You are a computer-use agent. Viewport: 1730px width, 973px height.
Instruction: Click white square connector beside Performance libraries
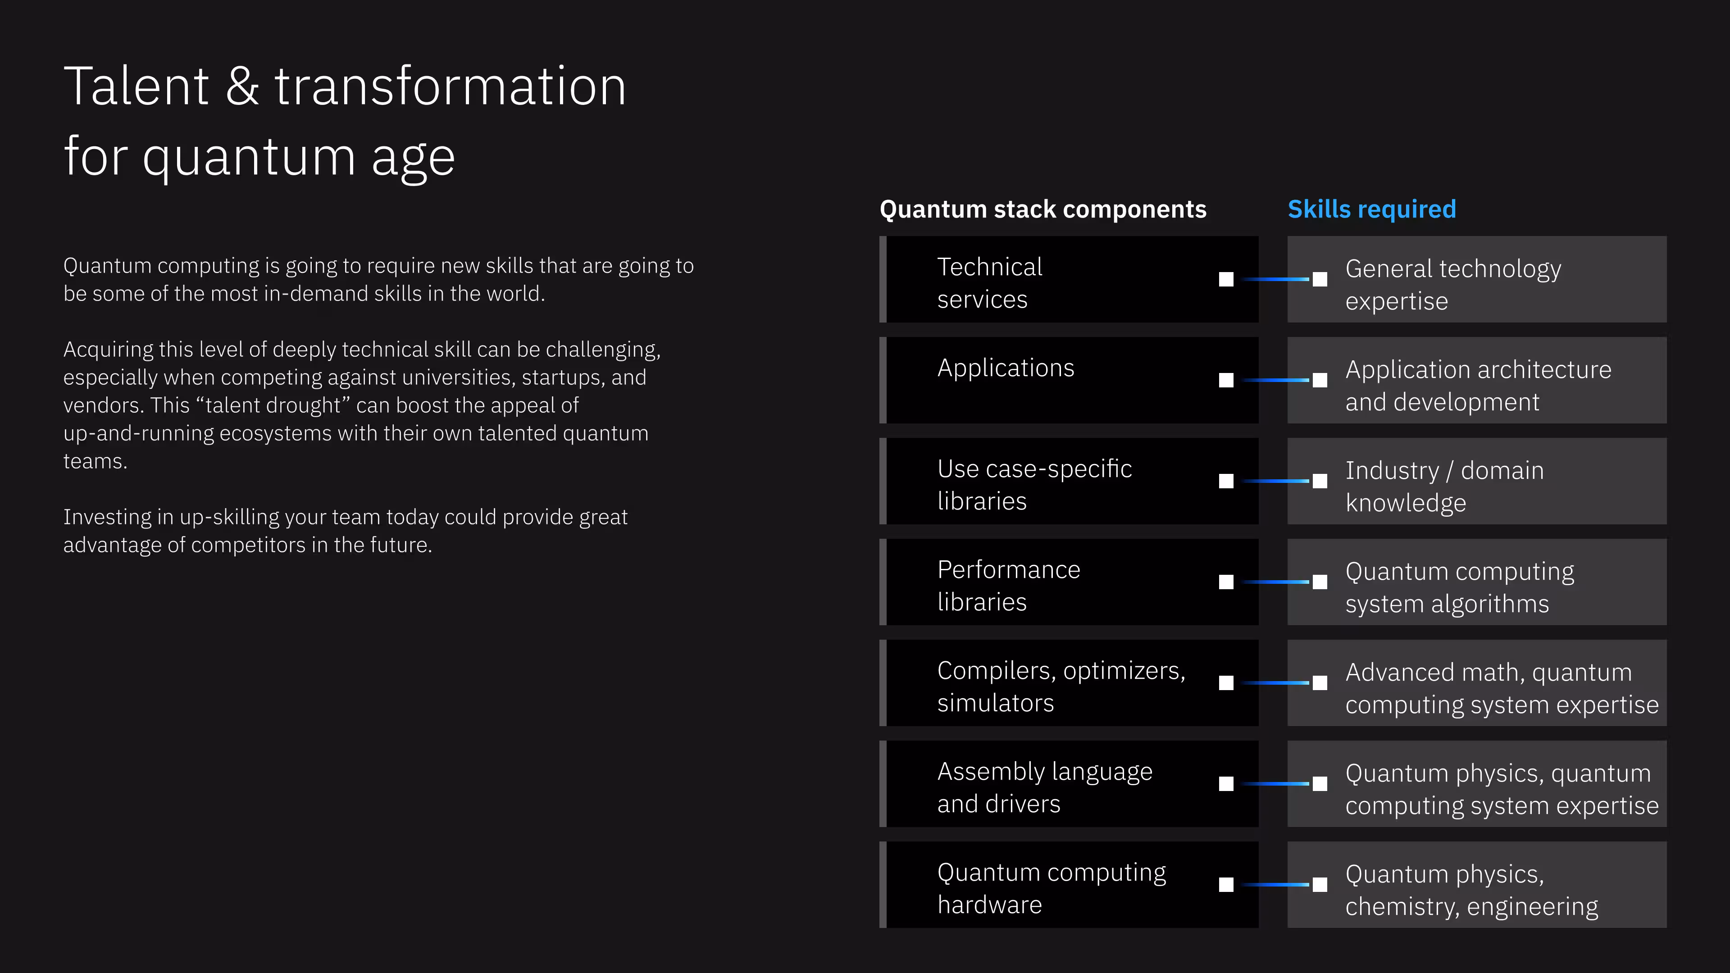pos(1226,582)
